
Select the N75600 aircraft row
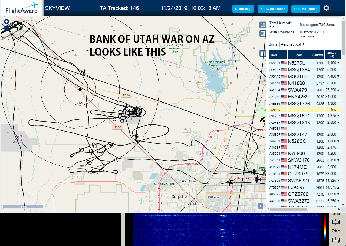coord(305,154)
